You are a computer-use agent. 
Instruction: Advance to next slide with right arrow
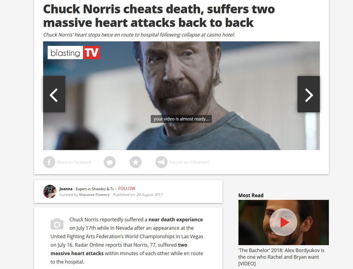click(309, 94)
